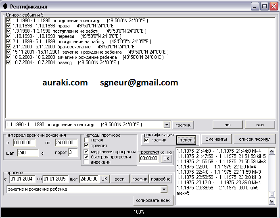Click 'все' to select all events
Viewport: 280px width, 218px height.
click(260, 125)
